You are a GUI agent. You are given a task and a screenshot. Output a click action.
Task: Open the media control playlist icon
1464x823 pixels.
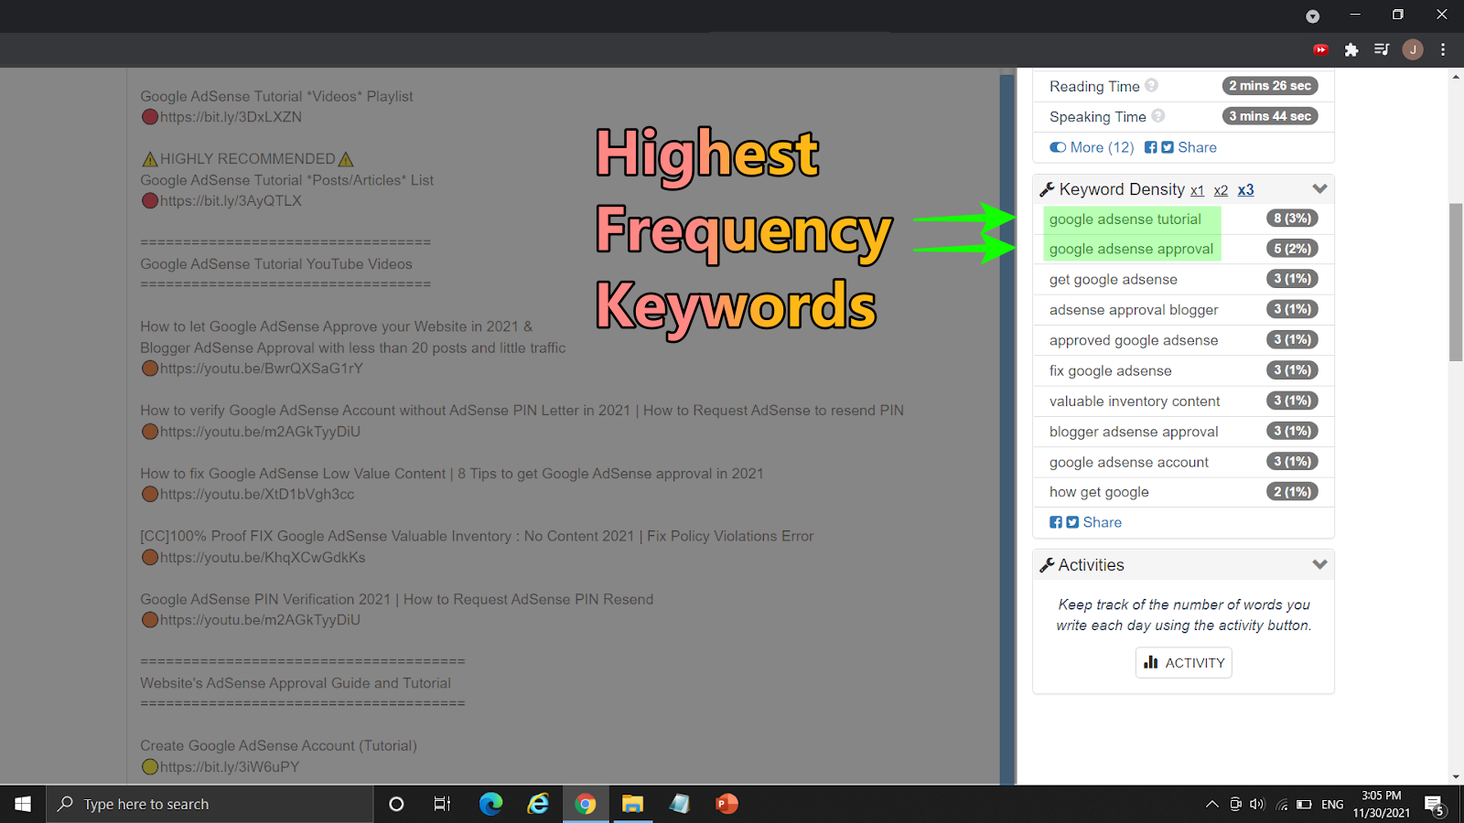coord(1382,49)
